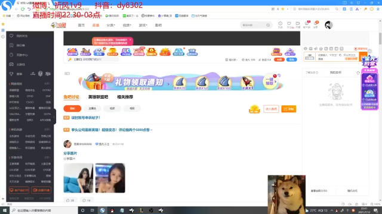Dismiss the red tooltip popup
Screen dimensions: 382x214
tap(130, 40)
